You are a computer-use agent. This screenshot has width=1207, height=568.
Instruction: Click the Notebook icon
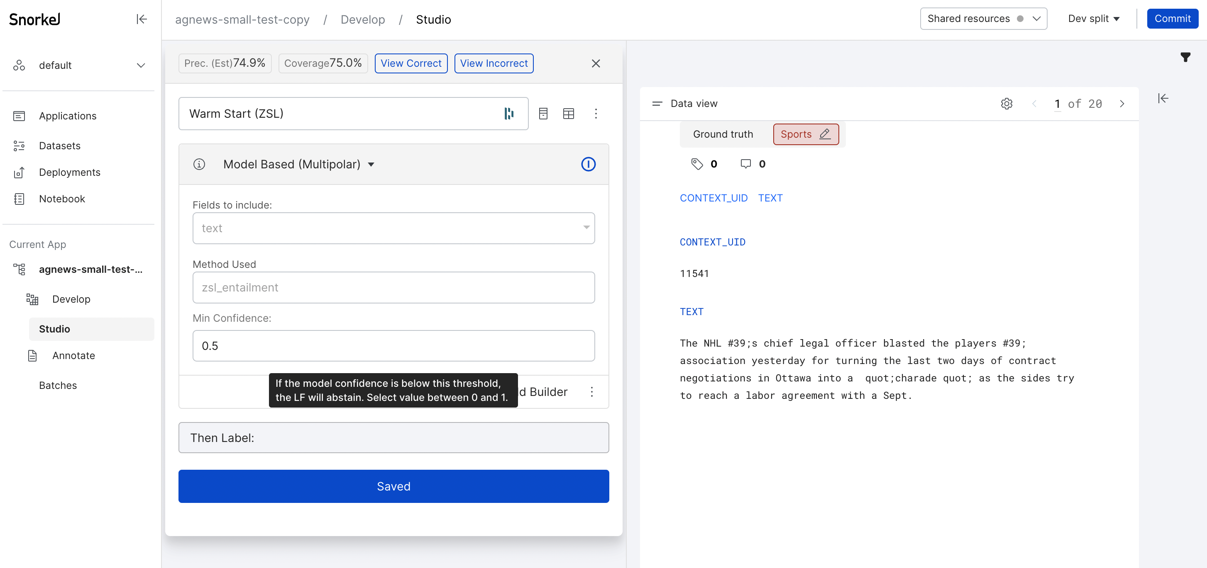(19, 199)
